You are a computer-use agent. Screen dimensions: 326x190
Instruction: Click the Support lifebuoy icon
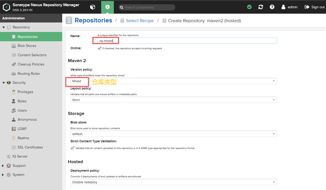(9, 166)
